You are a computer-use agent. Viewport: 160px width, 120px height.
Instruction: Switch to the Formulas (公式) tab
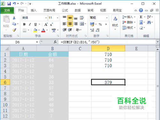click(x=65, y=10)
